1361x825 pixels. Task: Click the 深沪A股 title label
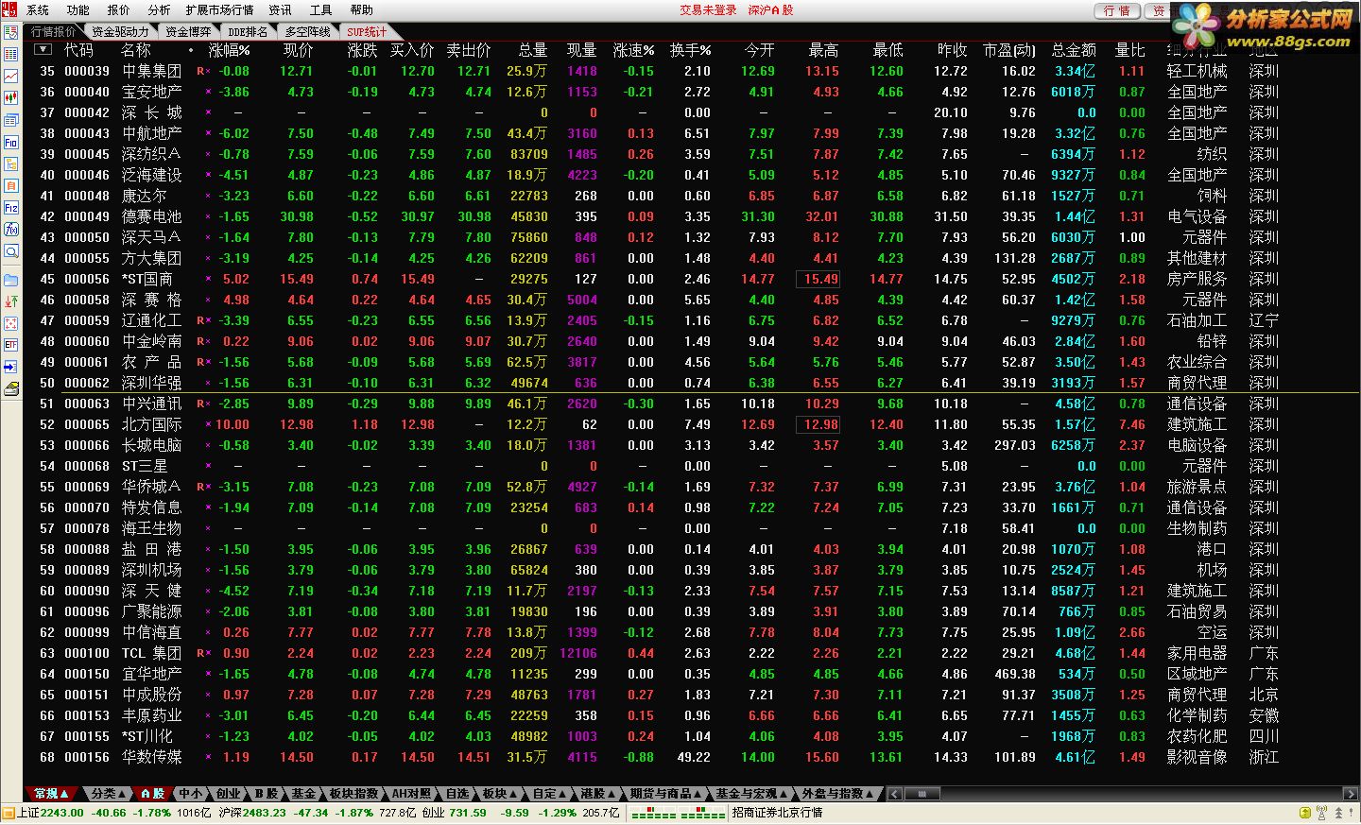click(x=770, y=10)
